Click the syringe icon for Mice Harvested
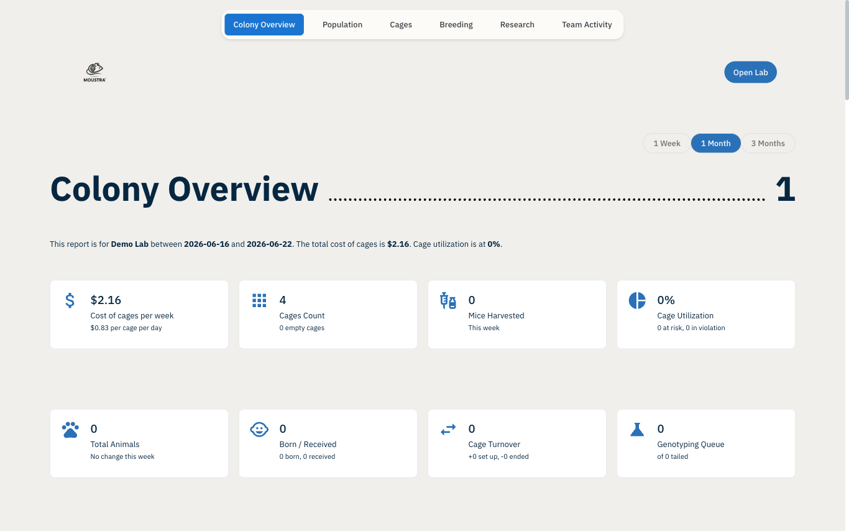The height and width of the screenshot is (531, 849). 448,301
